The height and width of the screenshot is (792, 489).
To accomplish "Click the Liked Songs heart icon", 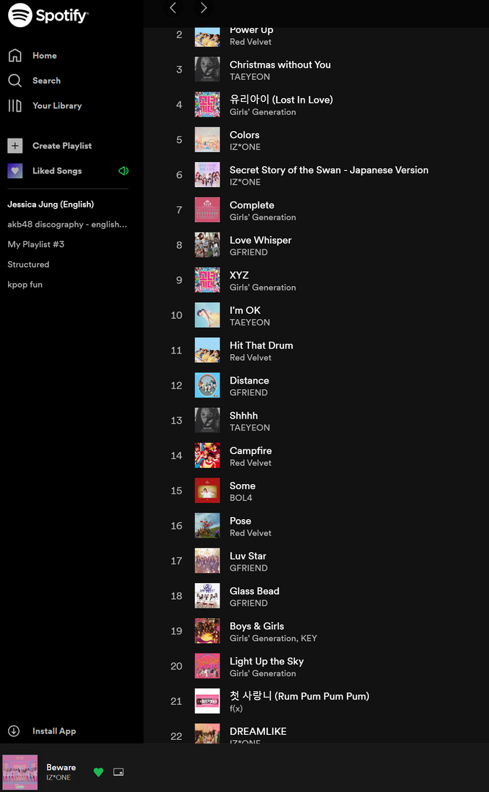I will pyautogui.click(x=15, y=171).
